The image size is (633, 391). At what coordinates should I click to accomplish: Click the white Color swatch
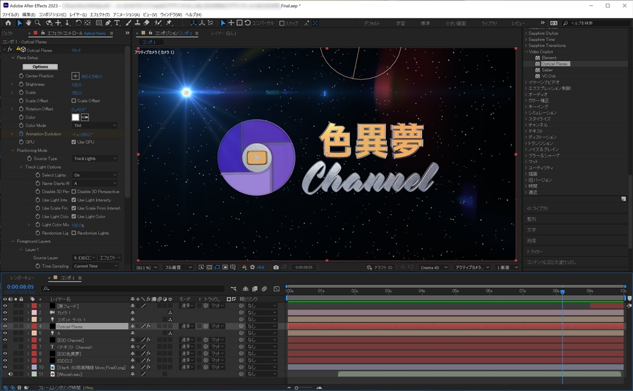coord(75,117)
